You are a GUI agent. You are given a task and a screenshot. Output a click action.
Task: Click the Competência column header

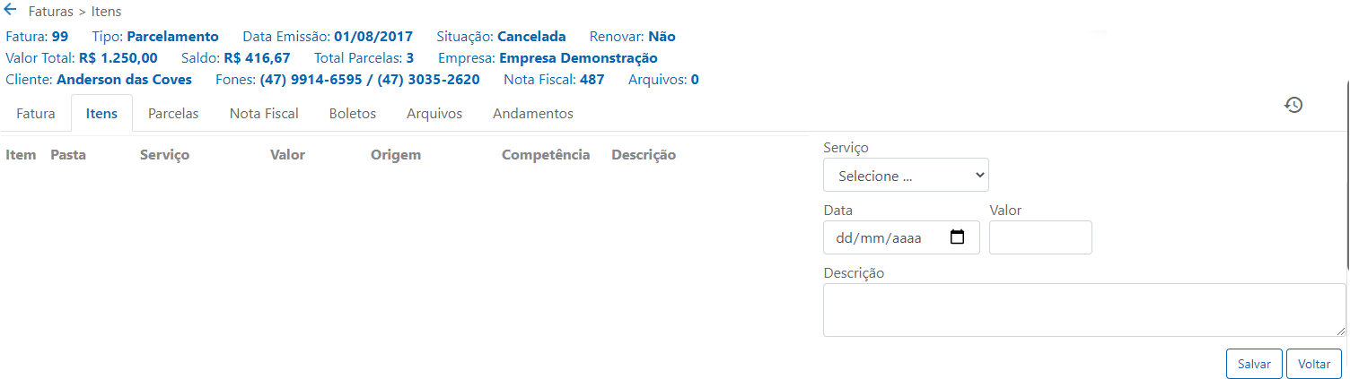tap(546, 154)
